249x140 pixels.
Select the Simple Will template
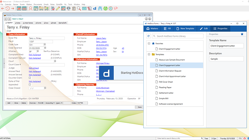tap(163, 98)
